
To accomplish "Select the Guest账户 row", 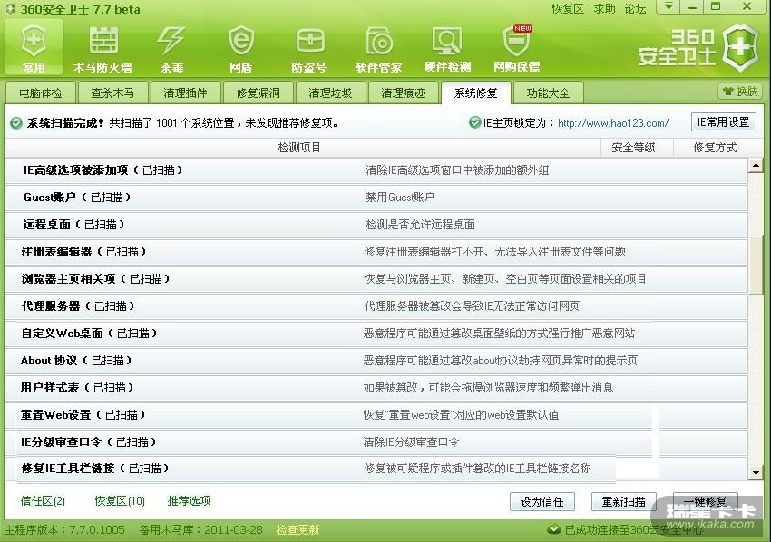I will [x=376, y=198].
